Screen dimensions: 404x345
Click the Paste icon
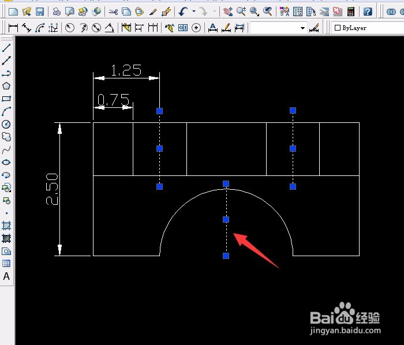click(139, 12)
